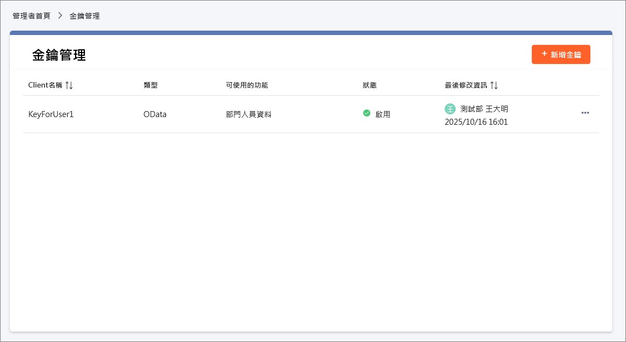Click the Client名稱 column header
This screenshot has width=626, height=342.
[x=45, y=85]
